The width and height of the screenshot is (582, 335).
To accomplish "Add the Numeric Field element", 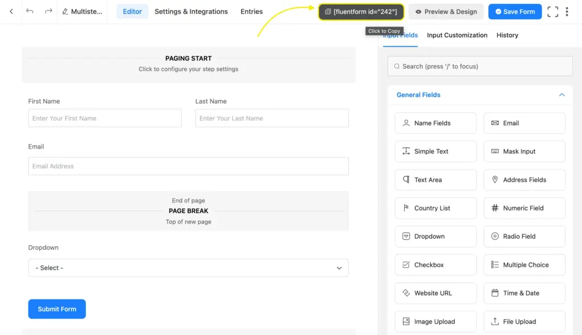I will (x=524, y=208).
